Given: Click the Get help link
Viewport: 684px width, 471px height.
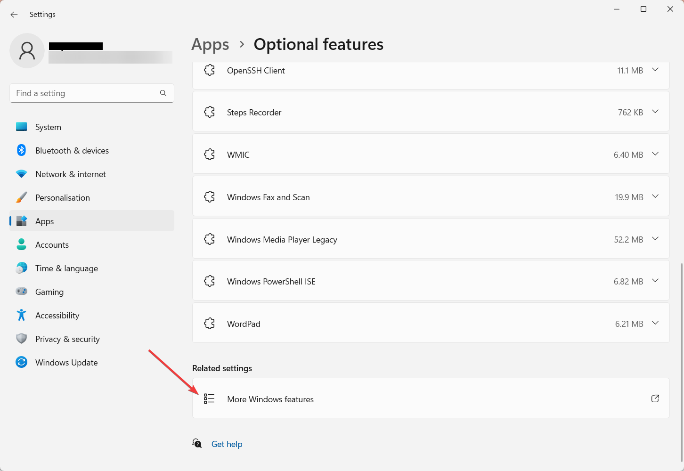Looking at the screenshot, I should coord(227,444).
